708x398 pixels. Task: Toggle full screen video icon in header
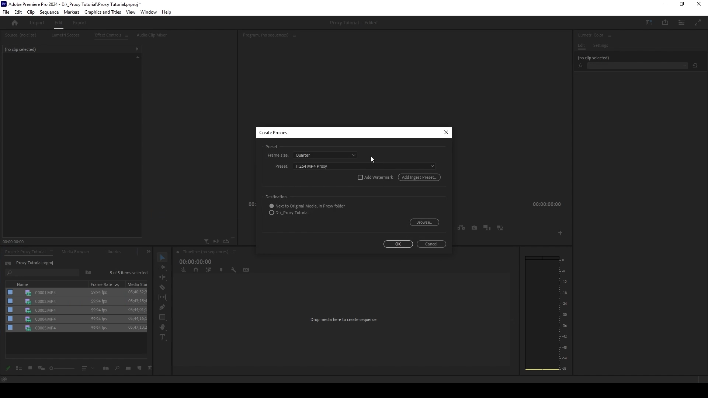698,23
